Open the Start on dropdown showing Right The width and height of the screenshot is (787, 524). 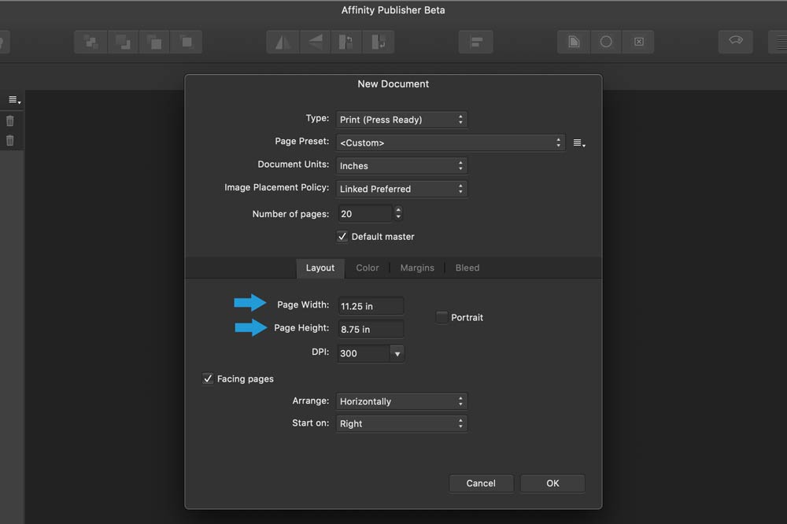coord(401,423)
